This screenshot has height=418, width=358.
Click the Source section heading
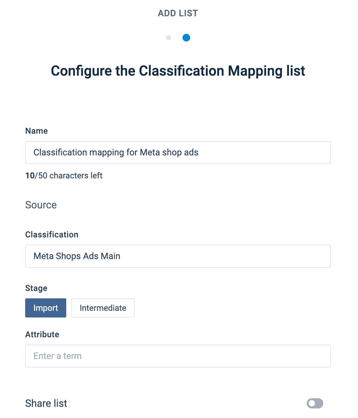pos(41,205)
